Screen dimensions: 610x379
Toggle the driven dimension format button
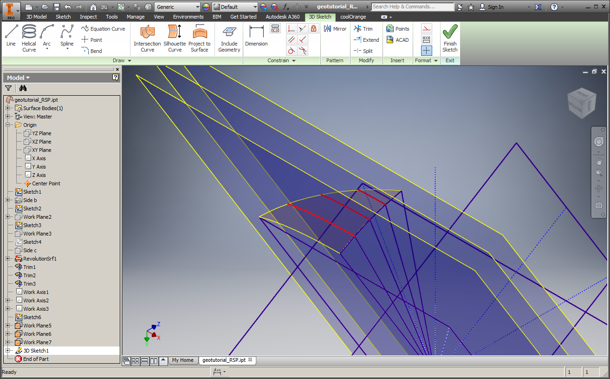tap(427, 39)
